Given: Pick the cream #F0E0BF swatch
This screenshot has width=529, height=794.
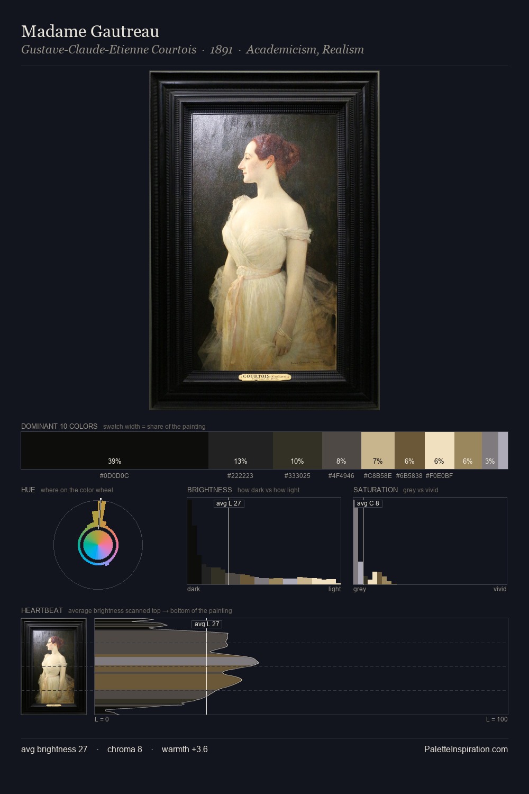Looking at the screenshot, I should [440, 450].
